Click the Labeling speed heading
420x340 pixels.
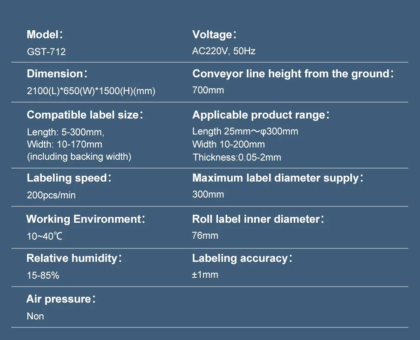tap(69, 178)
